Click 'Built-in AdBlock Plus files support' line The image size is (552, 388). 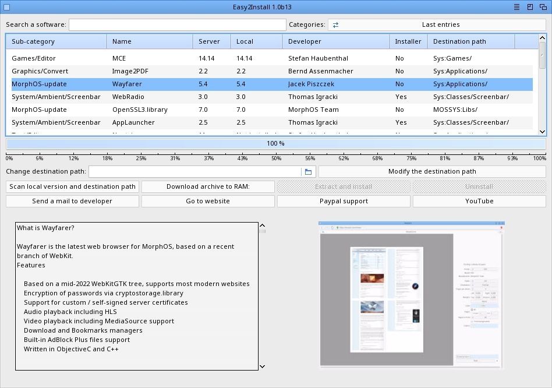(x=77, y=340)
